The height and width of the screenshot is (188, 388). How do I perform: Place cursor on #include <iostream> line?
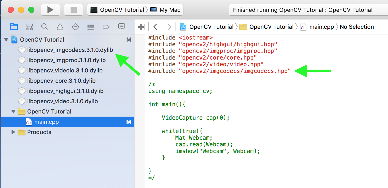pyautogui.click(x=180, y=37)
